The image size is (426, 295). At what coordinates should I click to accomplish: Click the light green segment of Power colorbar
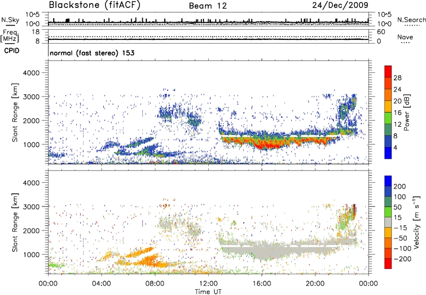388,118
